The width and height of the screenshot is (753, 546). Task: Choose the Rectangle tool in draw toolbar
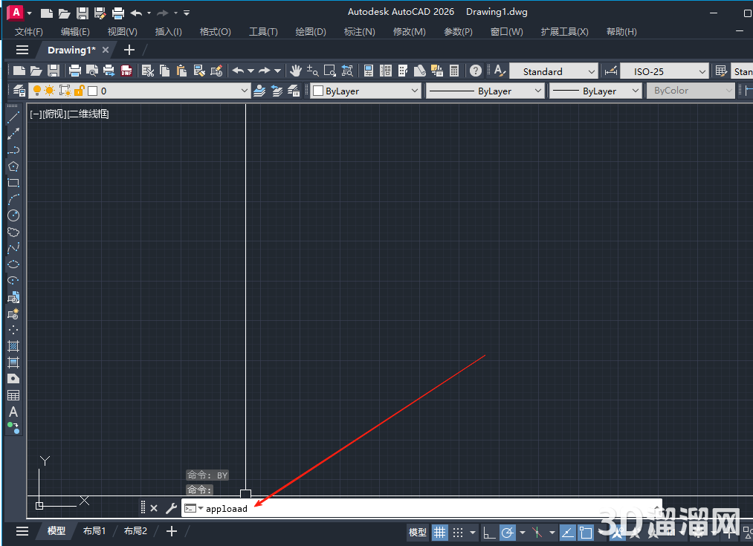(13, 183)
